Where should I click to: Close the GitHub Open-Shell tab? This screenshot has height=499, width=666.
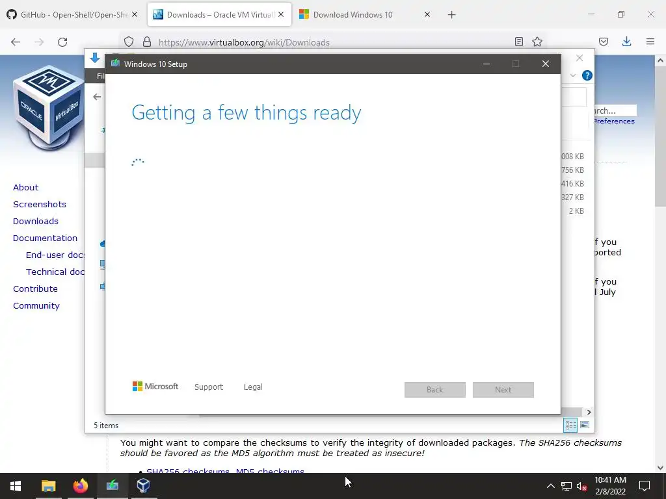(x=135, y=14)
